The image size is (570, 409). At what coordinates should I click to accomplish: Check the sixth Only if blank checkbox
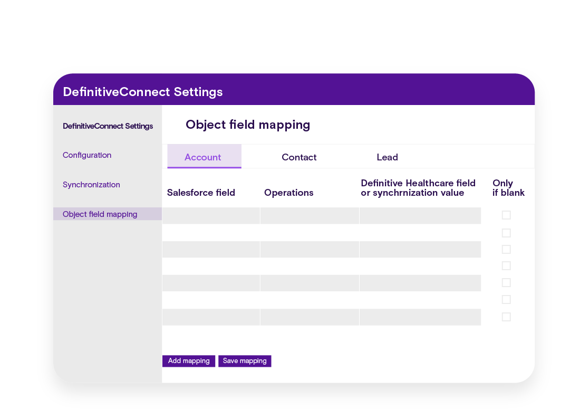[506, 299]
